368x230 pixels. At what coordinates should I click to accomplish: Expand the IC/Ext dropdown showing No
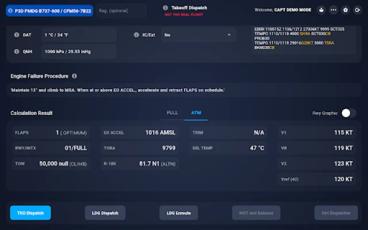click(198, 34)
